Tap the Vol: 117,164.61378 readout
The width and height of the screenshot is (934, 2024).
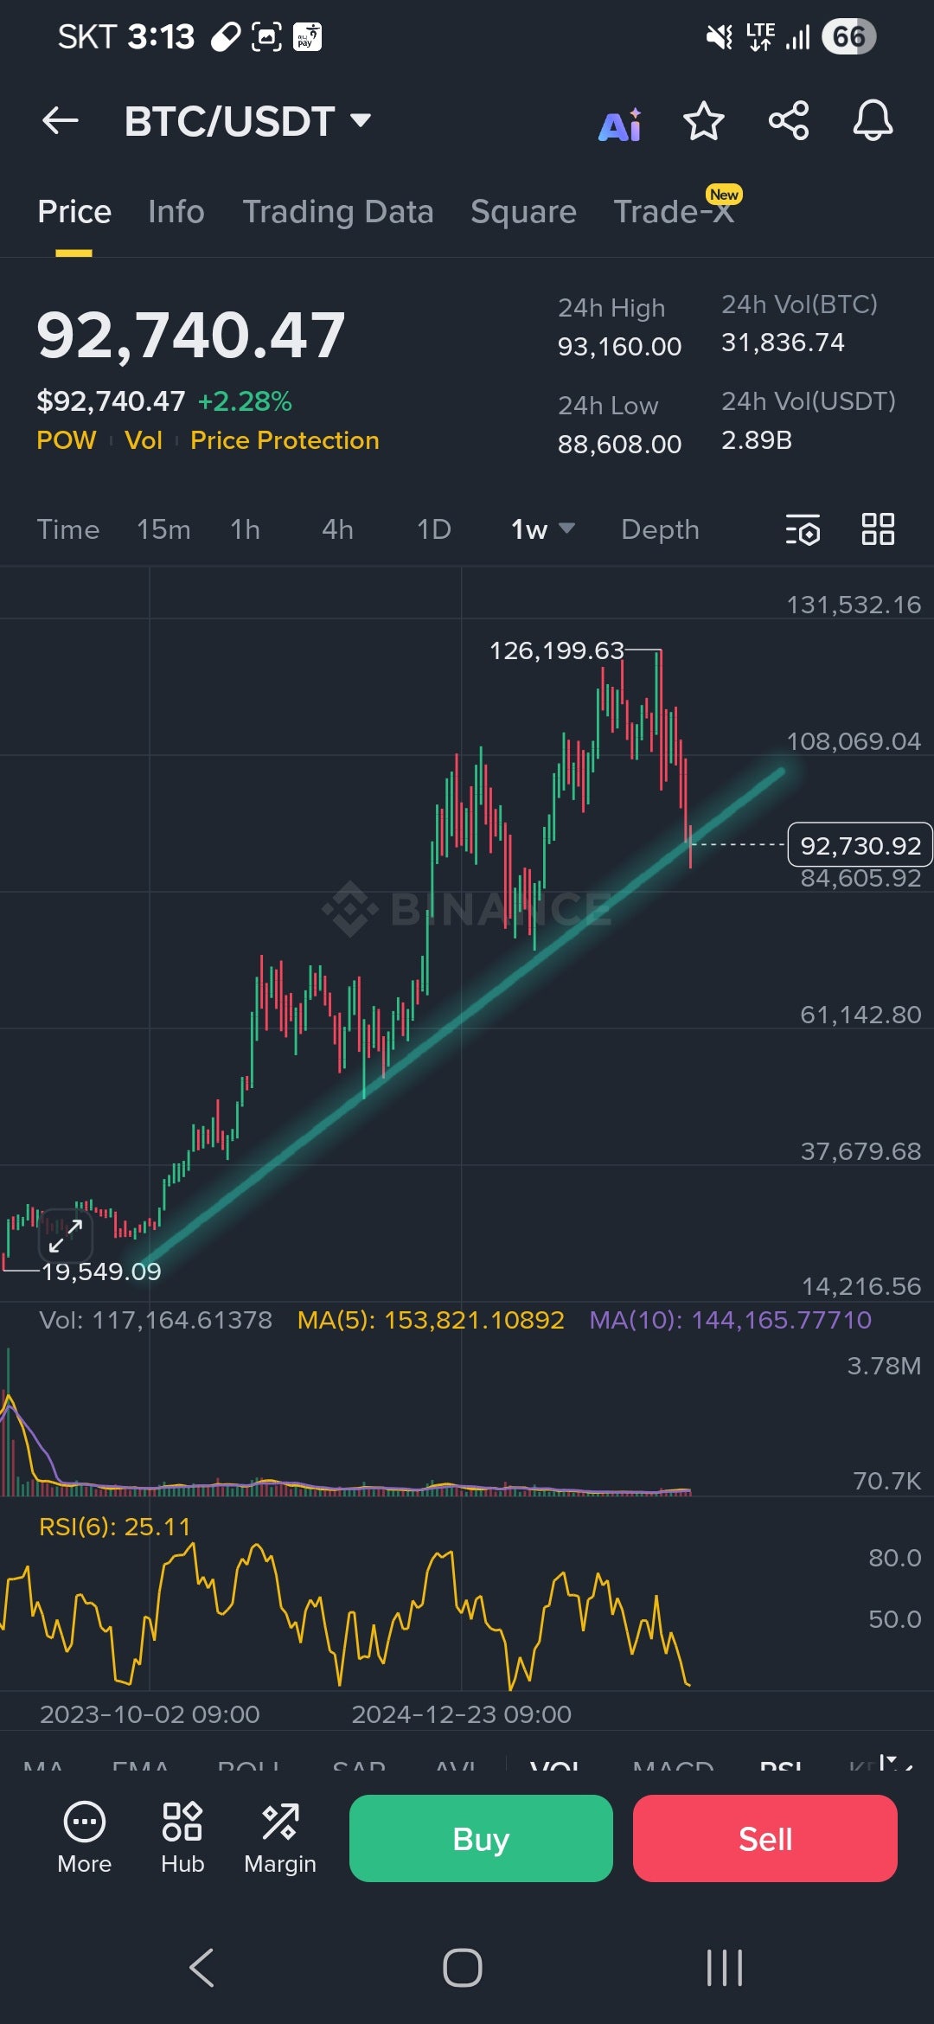point(156,1320)
